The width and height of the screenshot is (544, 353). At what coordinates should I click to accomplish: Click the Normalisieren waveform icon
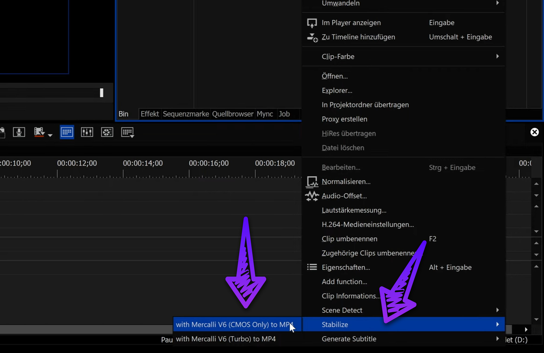point(312,182)
